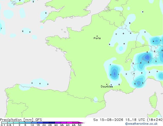Select the 30–35 mm purple swatch
The width and height of the screenshot is (163, 126).
58,123
